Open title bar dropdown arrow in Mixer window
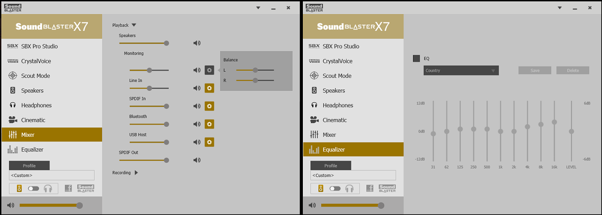This screenshot has width=602, height=215. click(258, 8)
